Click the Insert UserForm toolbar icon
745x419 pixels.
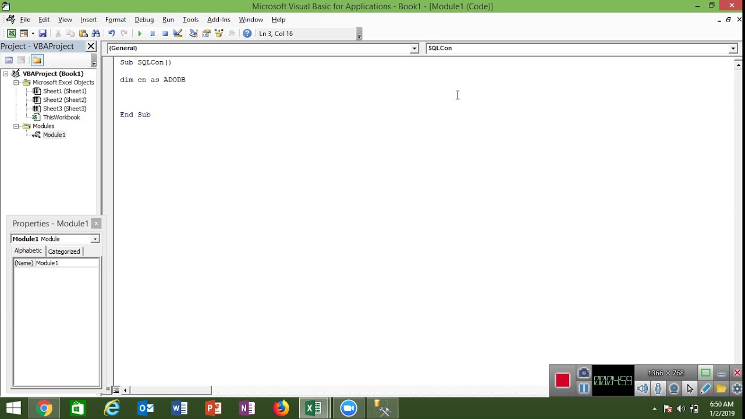click(x=24, y=34)
